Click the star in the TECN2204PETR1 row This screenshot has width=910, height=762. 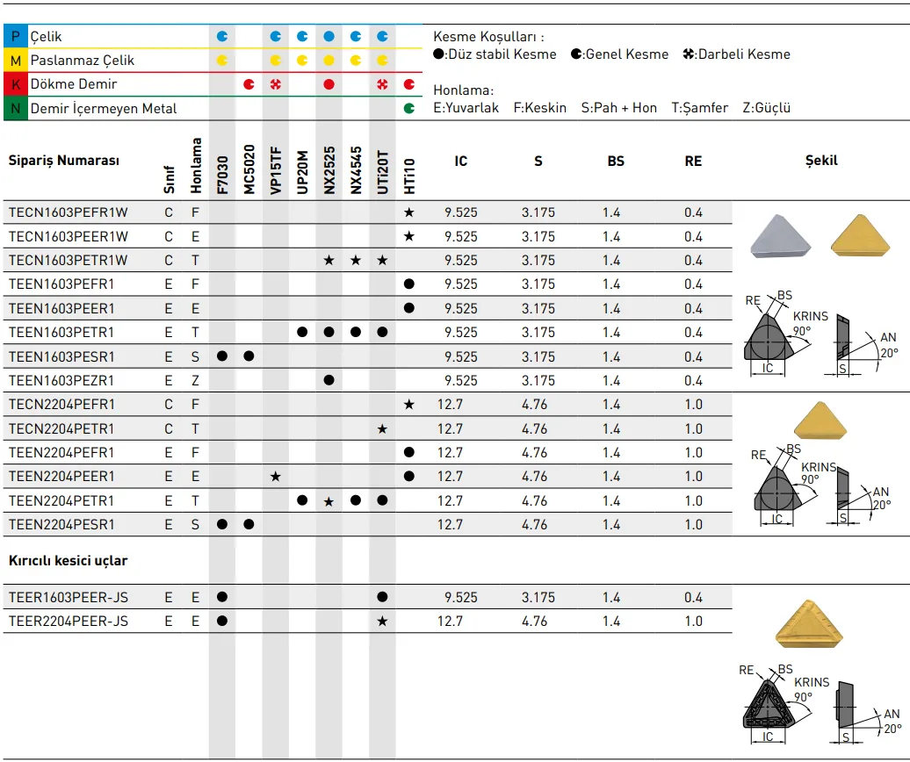[x=382, y=428]
